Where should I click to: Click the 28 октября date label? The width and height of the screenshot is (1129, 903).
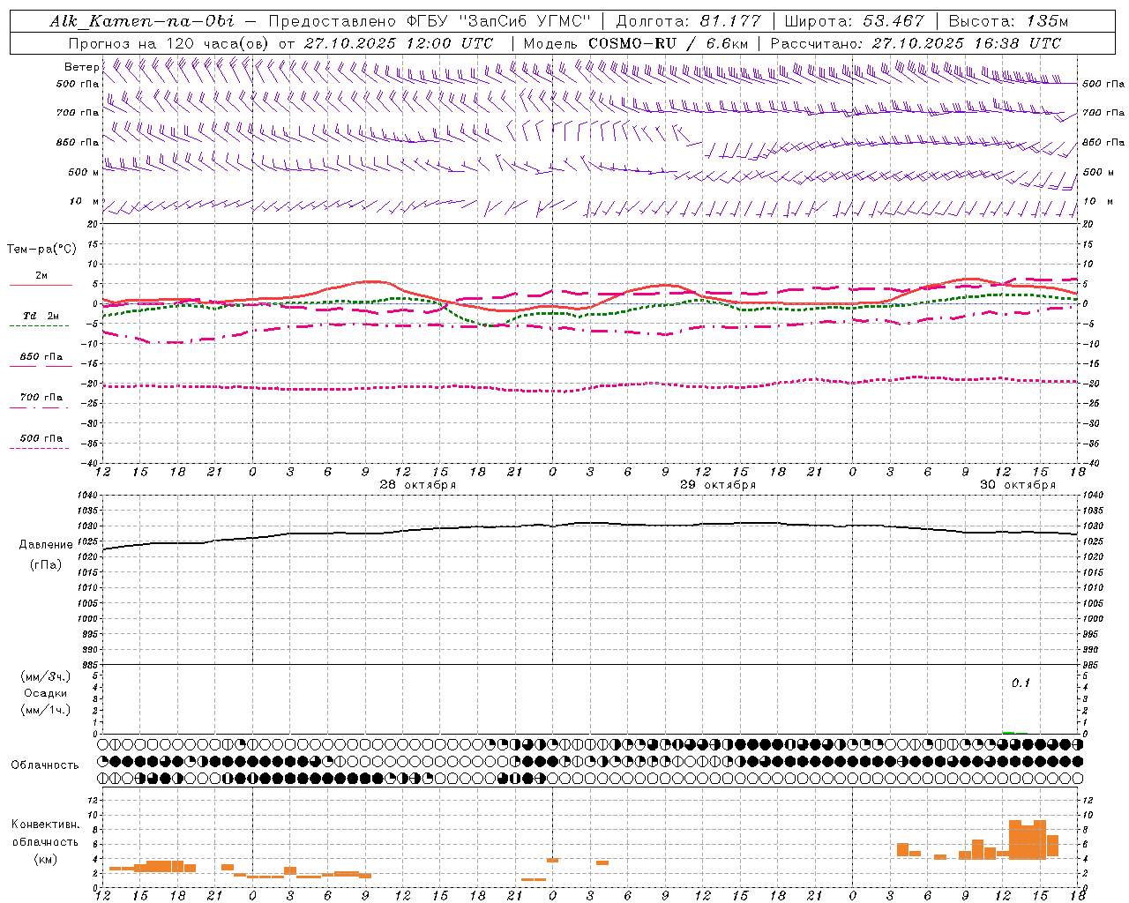pos(418,485)
